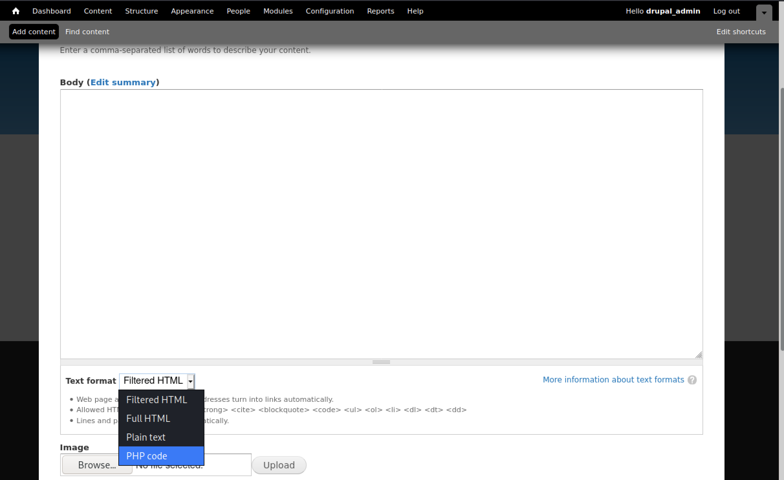The width and height of the screenshot is (784, 480).
Task: Choose Filtered HTML option in list
Action: (161, 400)
